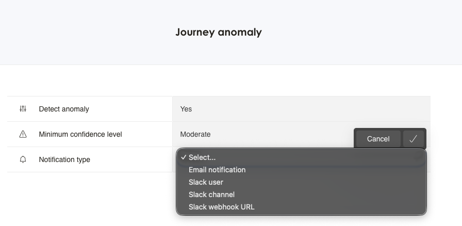The width and height of the screenshot is (462, 226).
Task: Choose the Slack channel option
Action: point(211,195)
